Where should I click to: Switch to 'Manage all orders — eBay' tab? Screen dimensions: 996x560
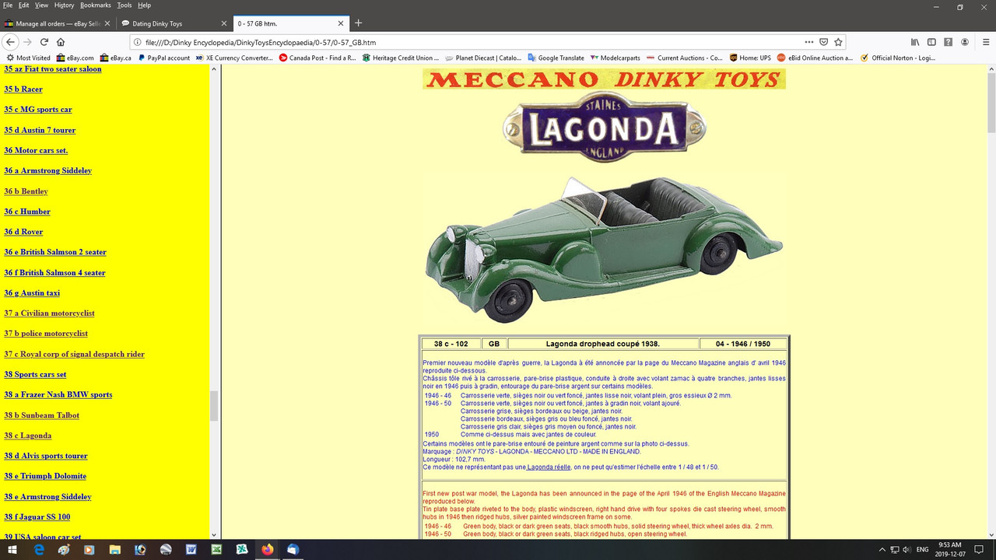[x=58, y=23]
